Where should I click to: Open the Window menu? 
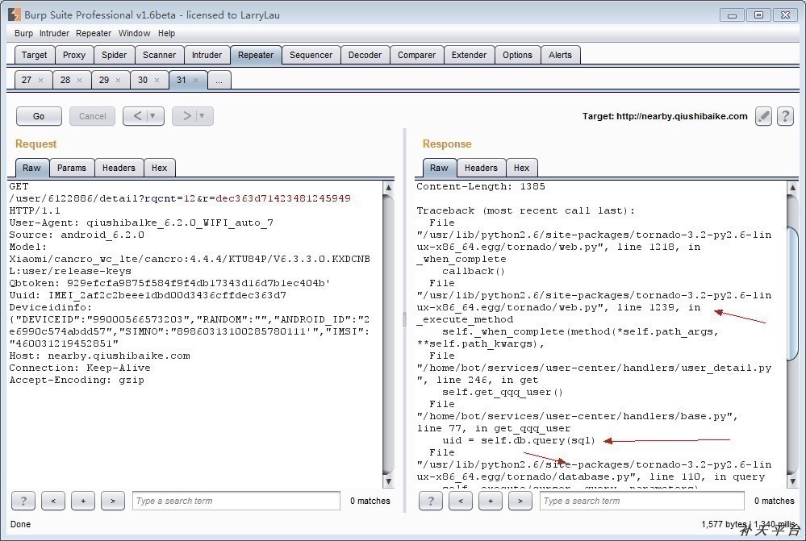click(x=134, y=33)
